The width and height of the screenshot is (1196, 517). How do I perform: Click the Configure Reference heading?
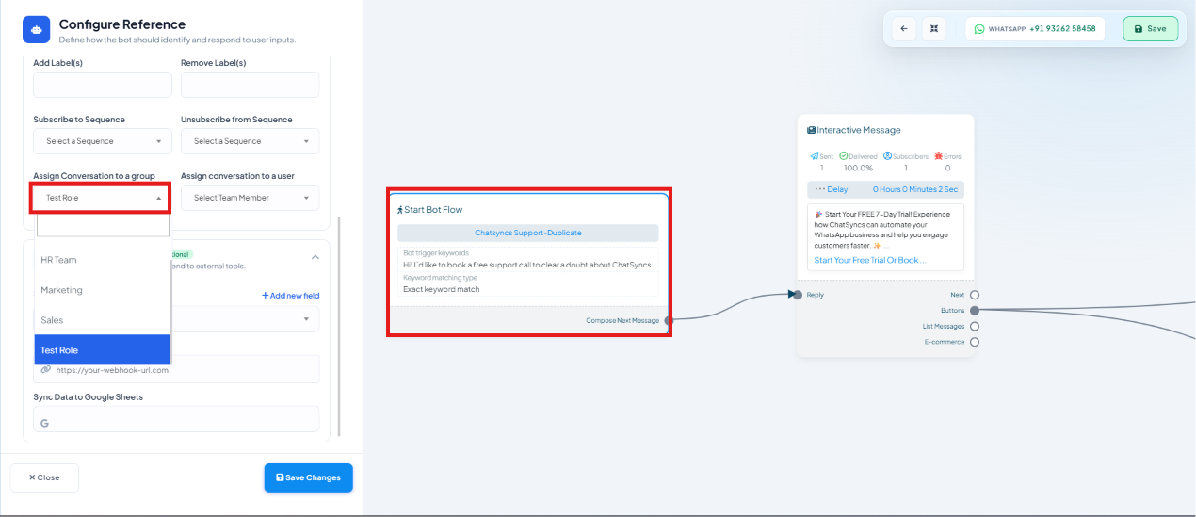coord(122,24)
